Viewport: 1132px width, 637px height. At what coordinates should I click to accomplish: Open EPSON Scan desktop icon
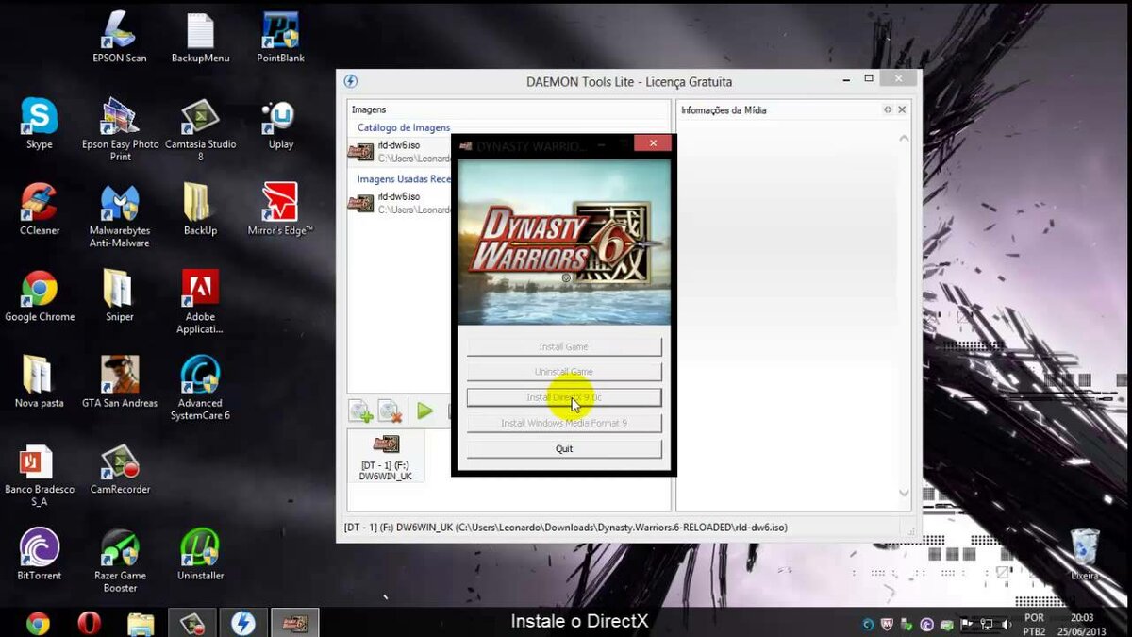120,38
